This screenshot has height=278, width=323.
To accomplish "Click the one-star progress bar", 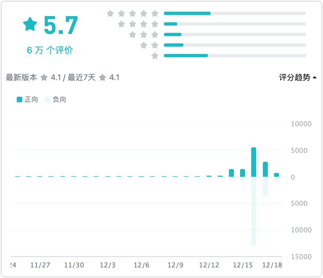I will [x=235, y=56].
